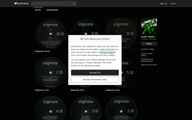Viewport: 192px width, 120px height.
Task: Open Stigmata 2/10 album cover
Action: 121,108
